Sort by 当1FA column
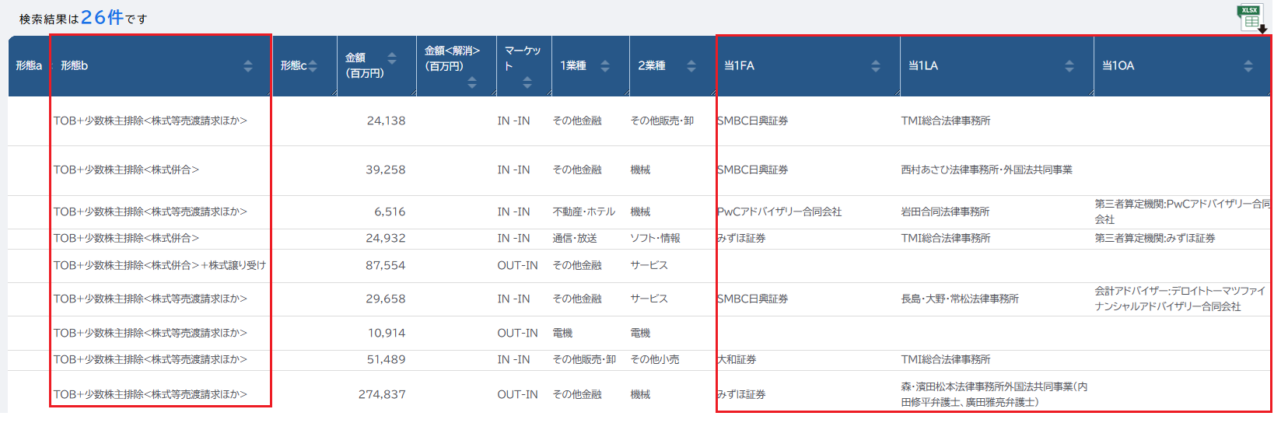Screen dimensions: 1281x423 876,66
